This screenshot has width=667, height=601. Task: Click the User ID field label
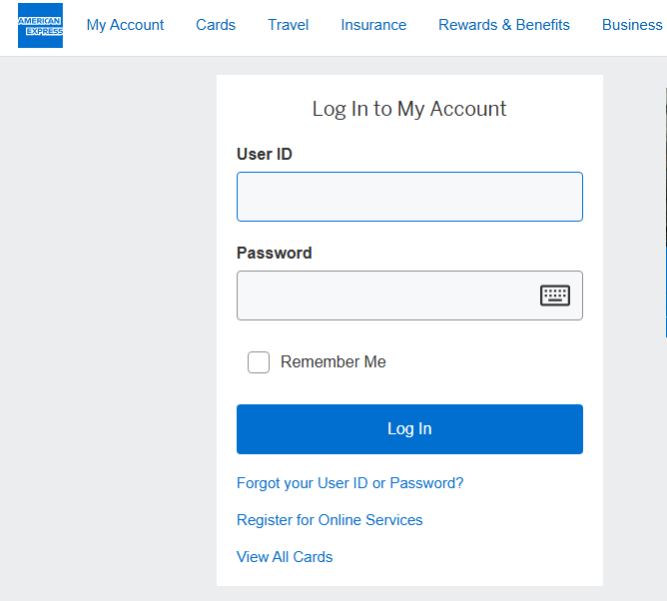coord(265,154)
